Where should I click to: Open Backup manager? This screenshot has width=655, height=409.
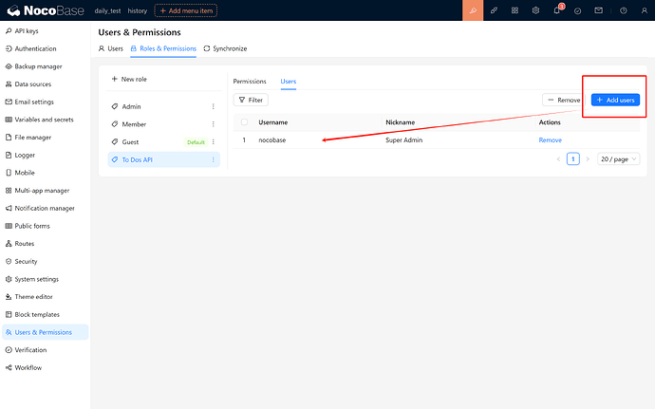pyautogui.click(x=46, y=66)
